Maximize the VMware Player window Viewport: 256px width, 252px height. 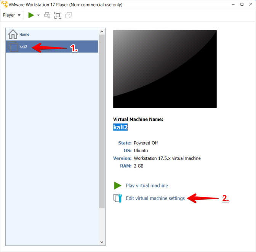click(x=242, y=5)
